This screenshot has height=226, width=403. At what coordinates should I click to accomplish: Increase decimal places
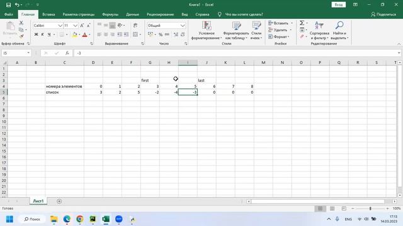(176, 35)
